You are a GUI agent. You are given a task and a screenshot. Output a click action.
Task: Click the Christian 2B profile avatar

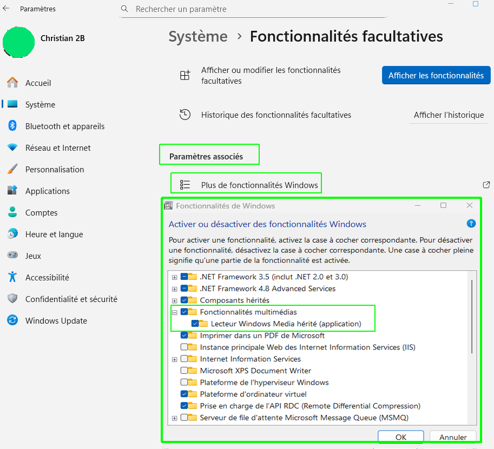(x=18, y=42)
